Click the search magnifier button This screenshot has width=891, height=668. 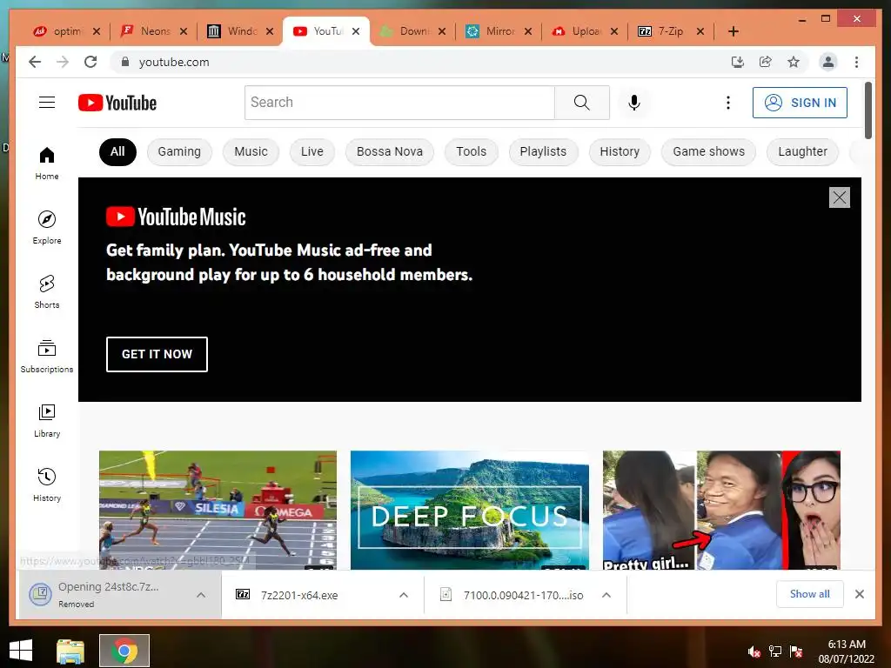coord(582,103)
